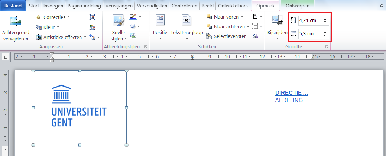Expand the reset picture dropdown arrow
Viewport: 386px width, 156px height.
coord(98,38)
